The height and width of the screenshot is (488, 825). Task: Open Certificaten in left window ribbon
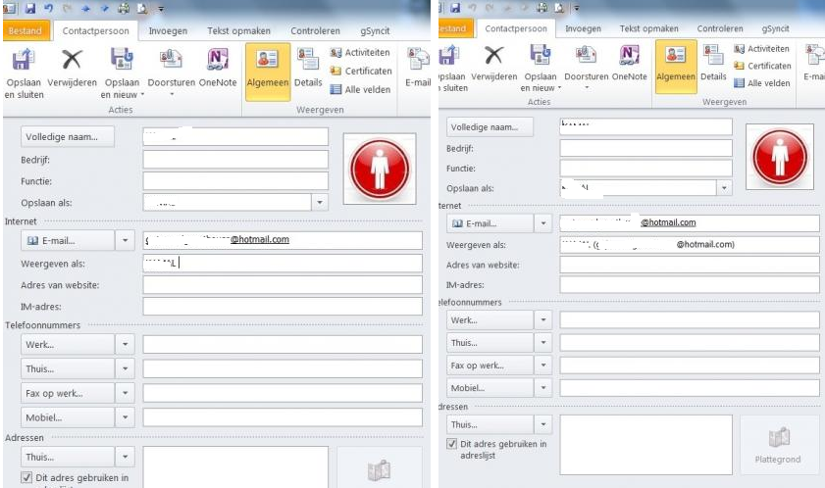361,71
